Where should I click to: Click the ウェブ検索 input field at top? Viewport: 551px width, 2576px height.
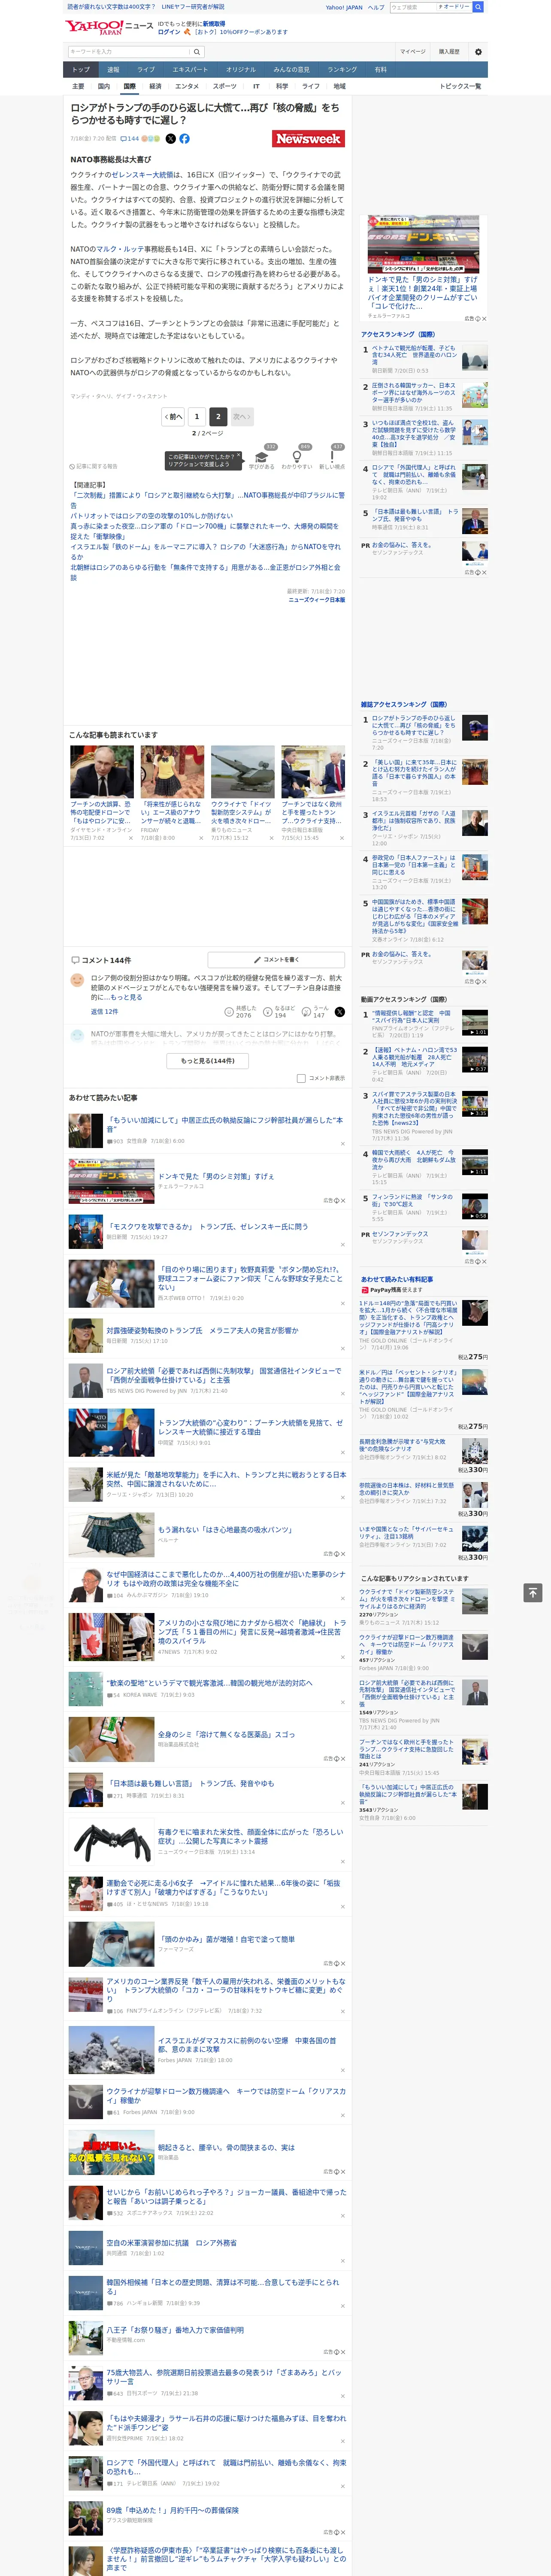(412, 7)
